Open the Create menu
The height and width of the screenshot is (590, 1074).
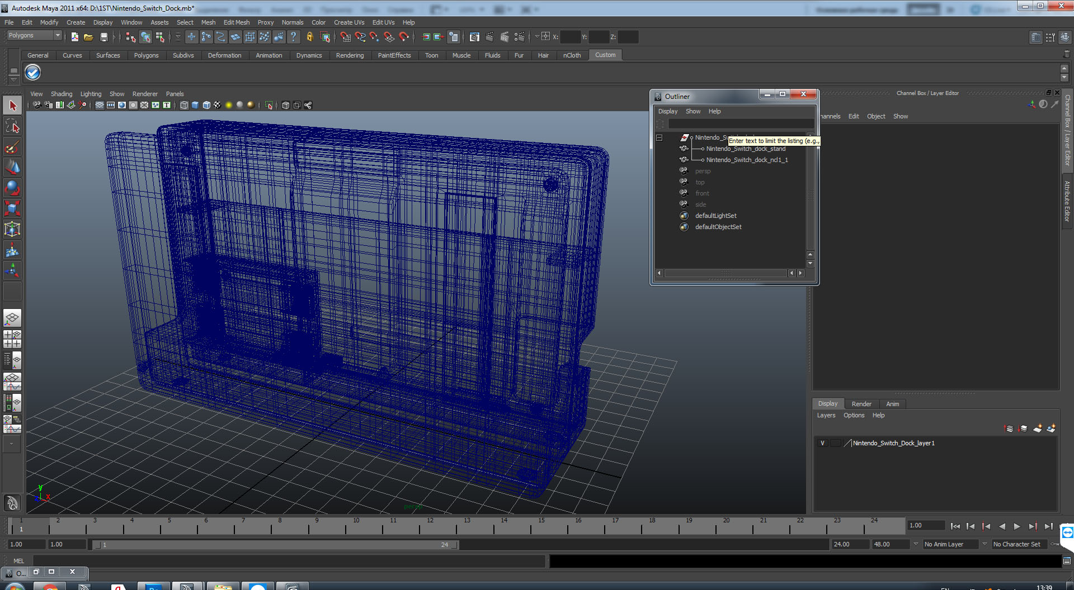pos(76,22)
